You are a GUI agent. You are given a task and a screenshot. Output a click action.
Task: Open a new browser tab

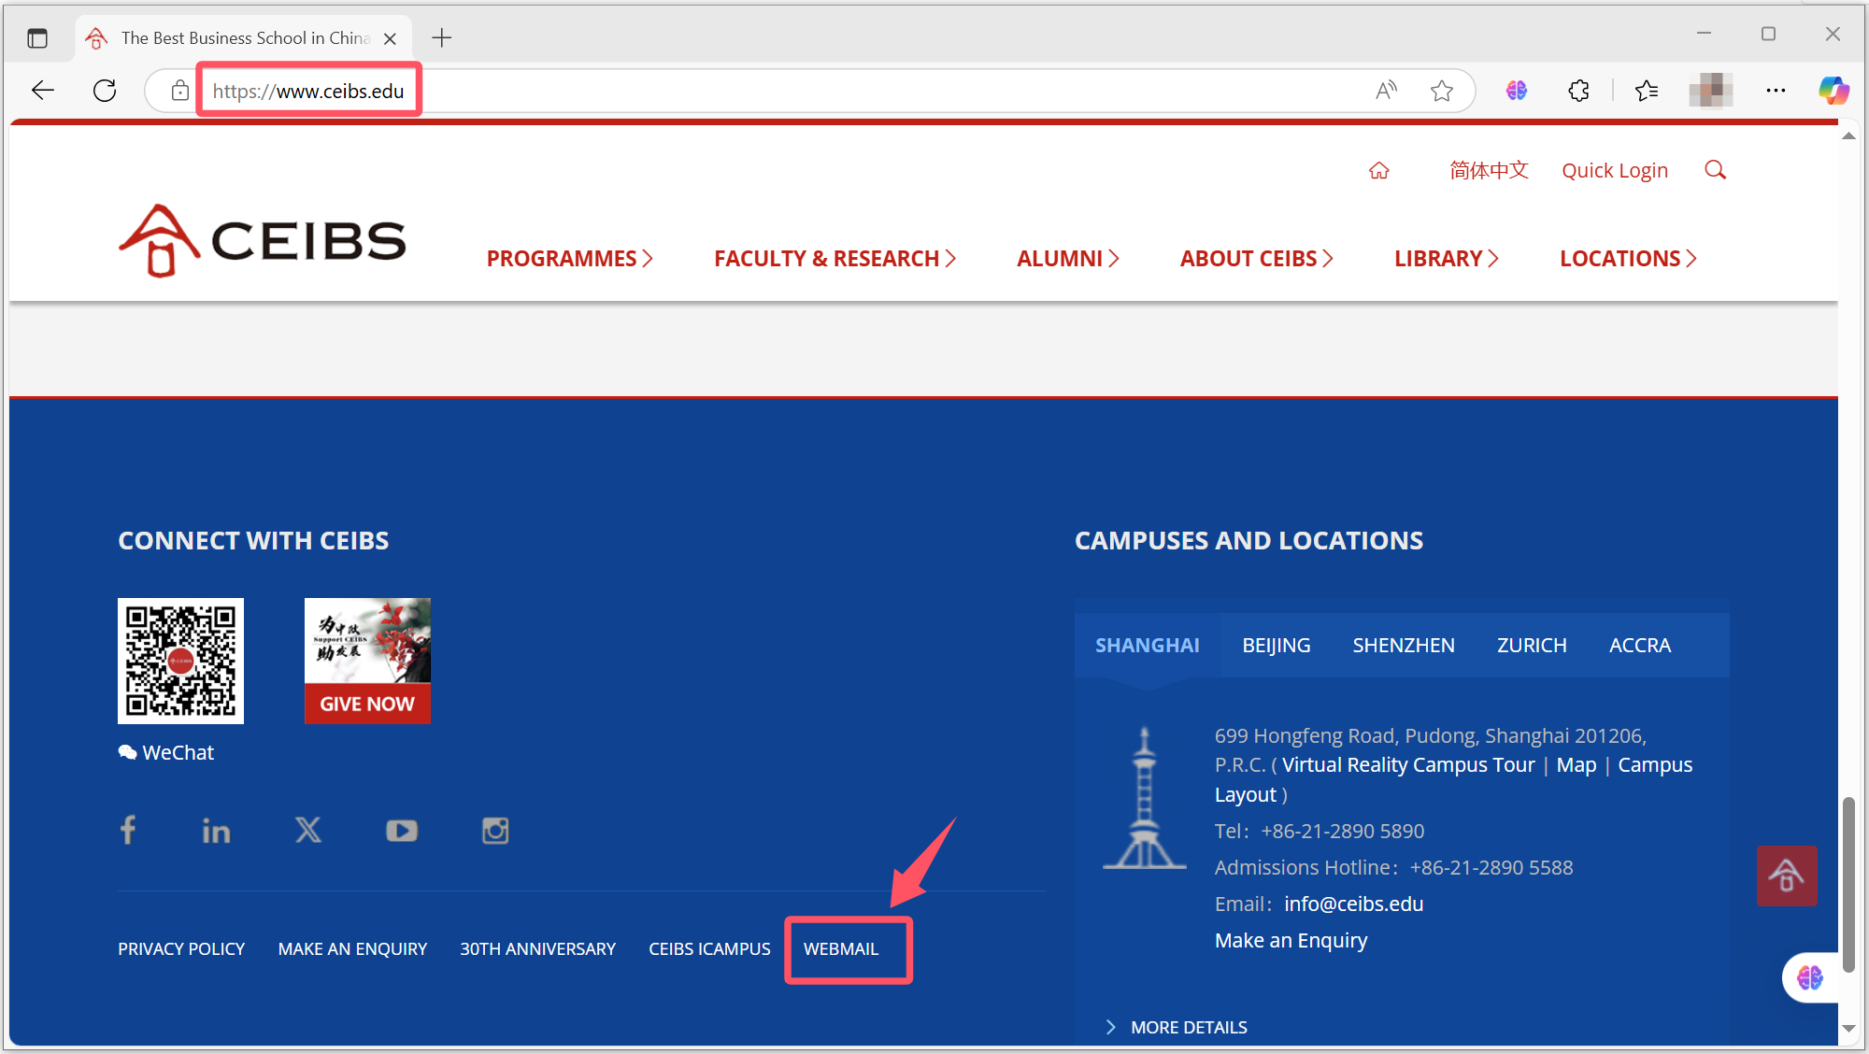tap(442, 38)
